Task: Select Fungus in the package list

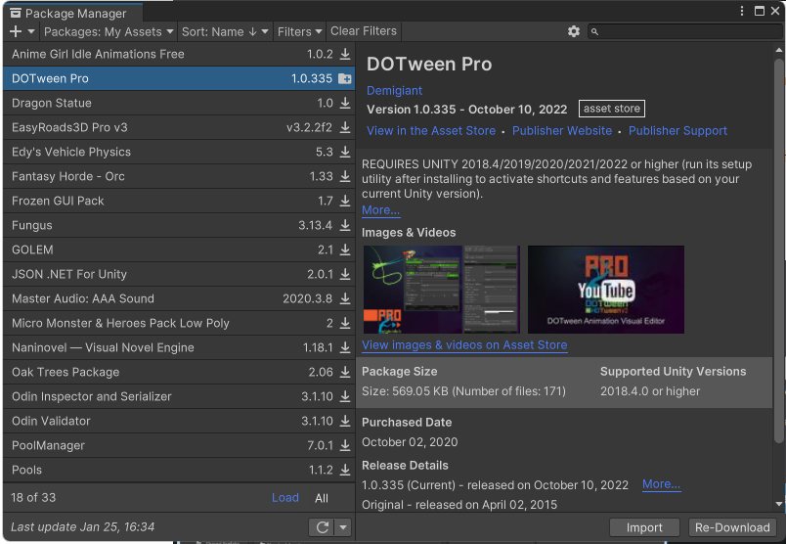Action: tap(179, 225)
